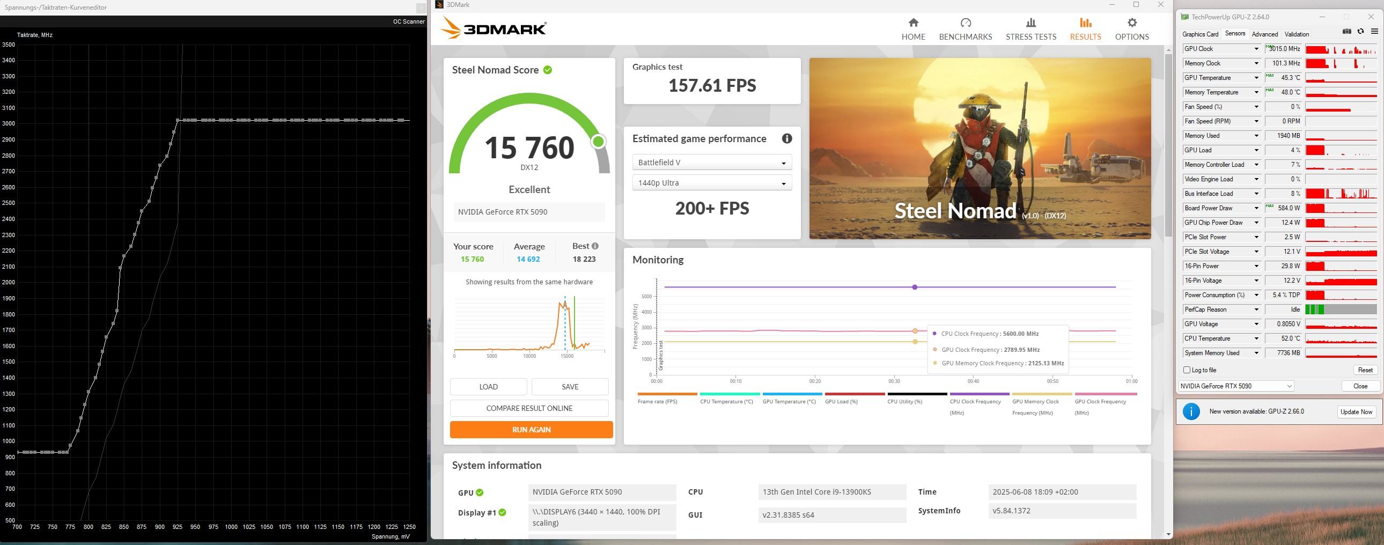Take a GPU-Z screenshot with the camera icon
The image size is (1384, 545).
tap(1346, 32)
